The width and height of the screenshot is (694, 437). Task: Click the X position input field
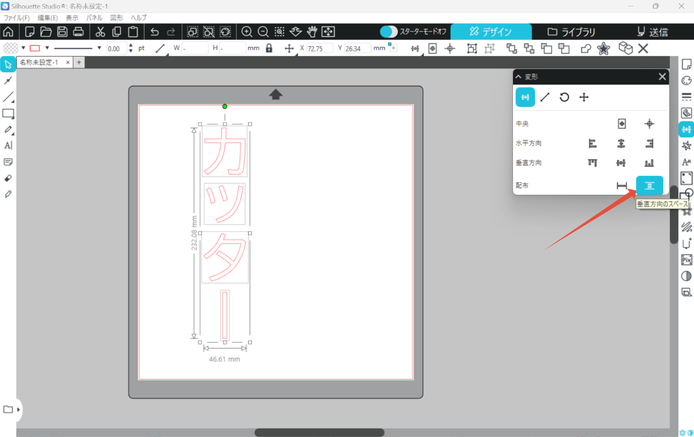click(319, 48)
